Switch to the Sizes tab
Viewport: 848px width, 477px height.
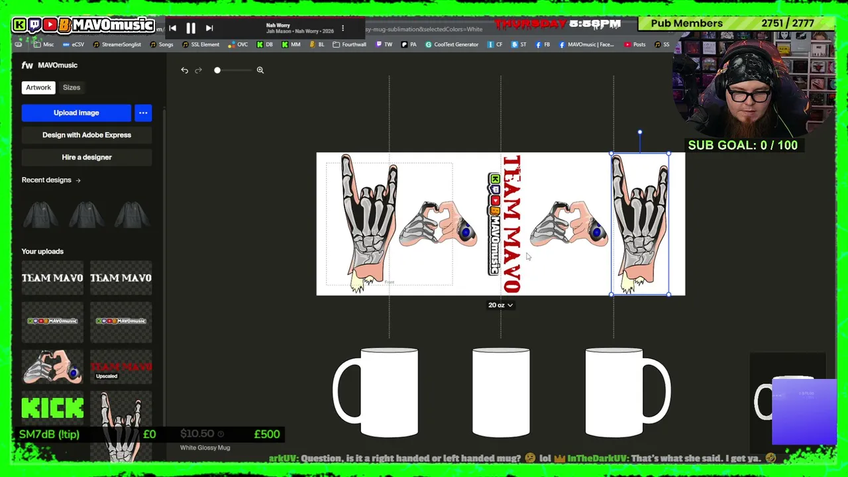click(72, 87)
